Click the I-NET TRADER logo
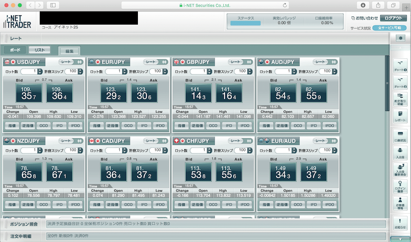This screenshot has width=411, height=242. point(17,22)
